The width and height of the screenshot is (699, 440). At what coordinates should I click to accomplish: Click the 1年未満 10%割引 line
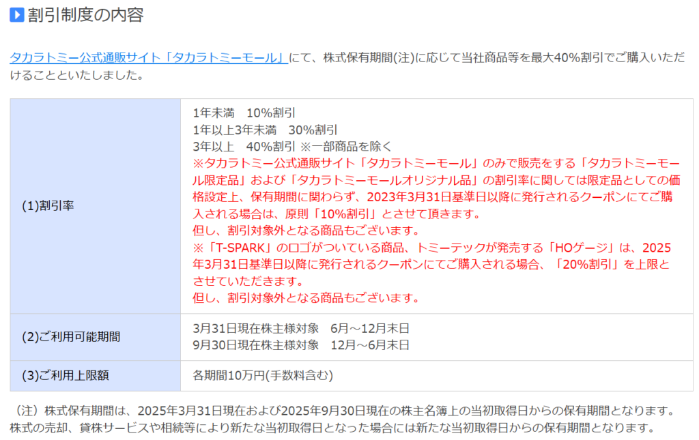coord(244,113)
